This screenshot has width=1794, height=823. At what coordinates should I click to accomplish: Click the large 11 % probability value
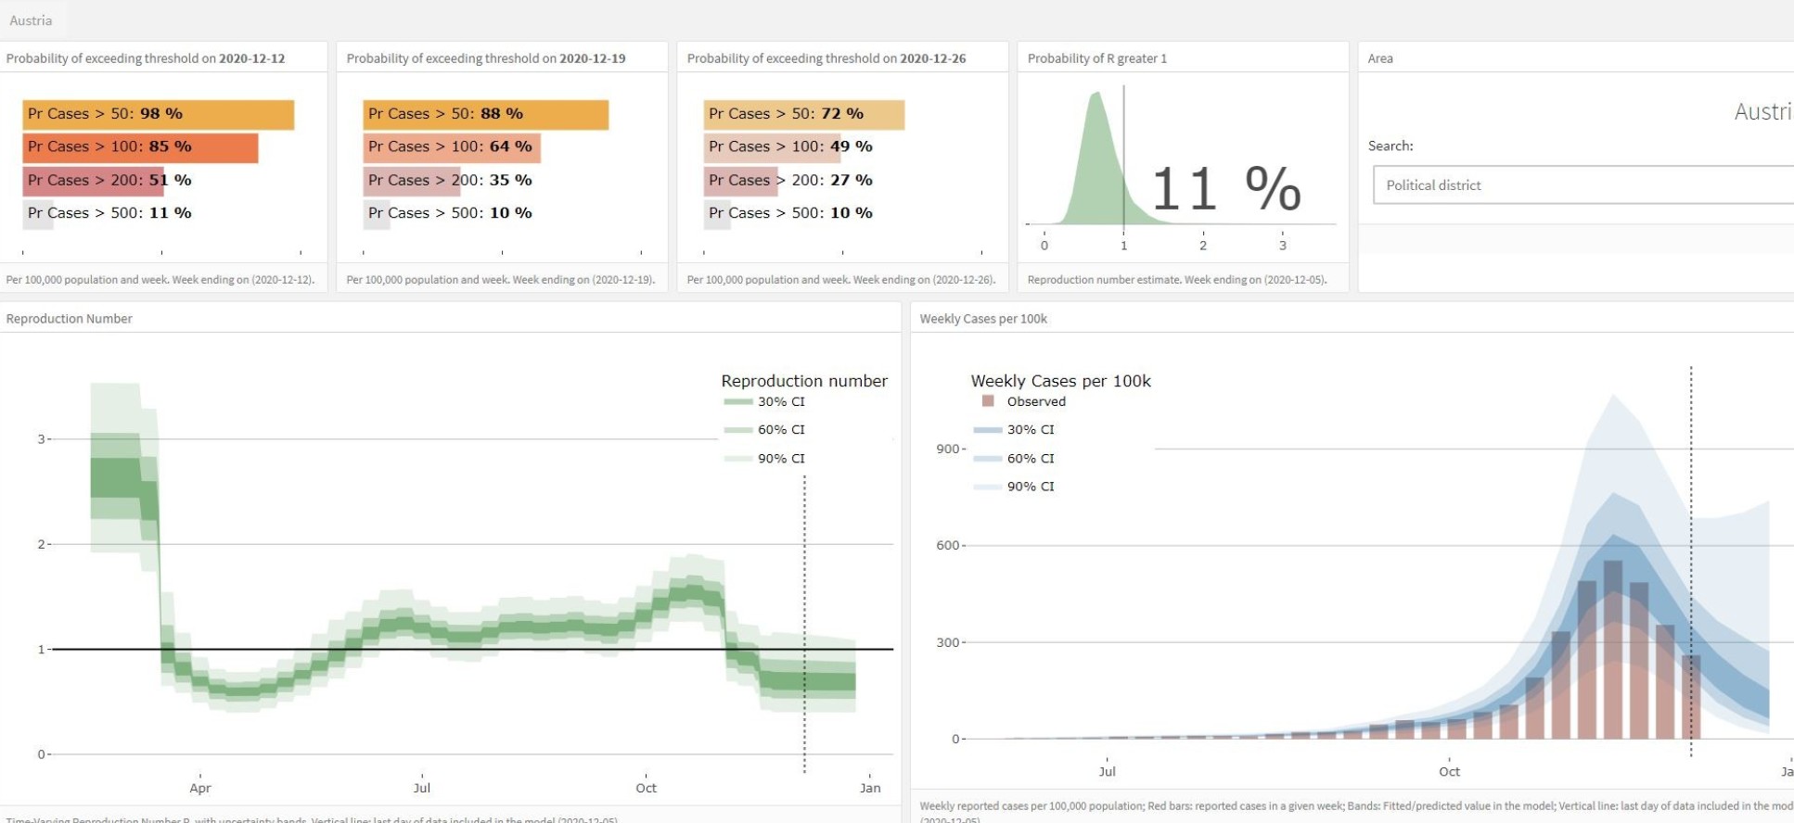coord(1225,189)
